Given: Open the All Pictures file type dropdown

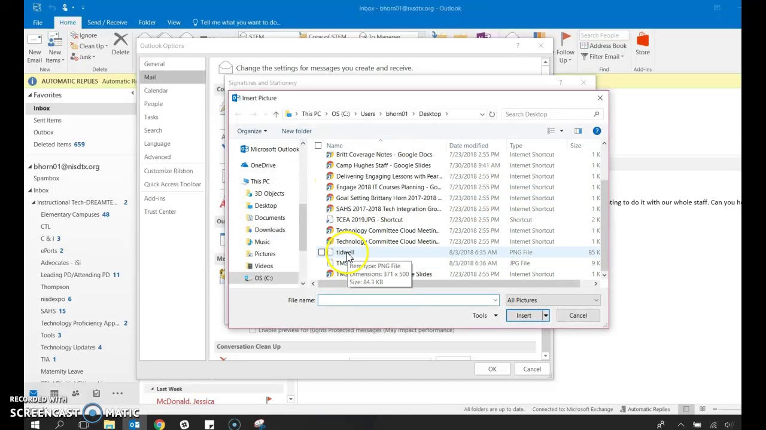Looking at the screenshot, I should [x=552, y=300].
